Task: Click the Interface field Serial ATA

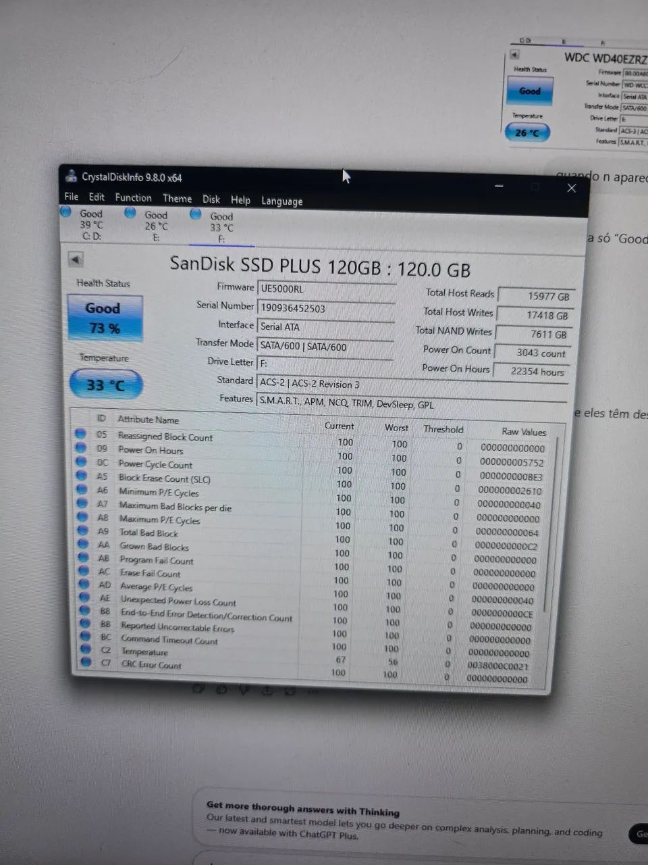Action: pyautogui.click(x=325, y=327)
